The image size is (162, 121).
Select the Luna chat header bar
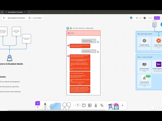(83, 33)
